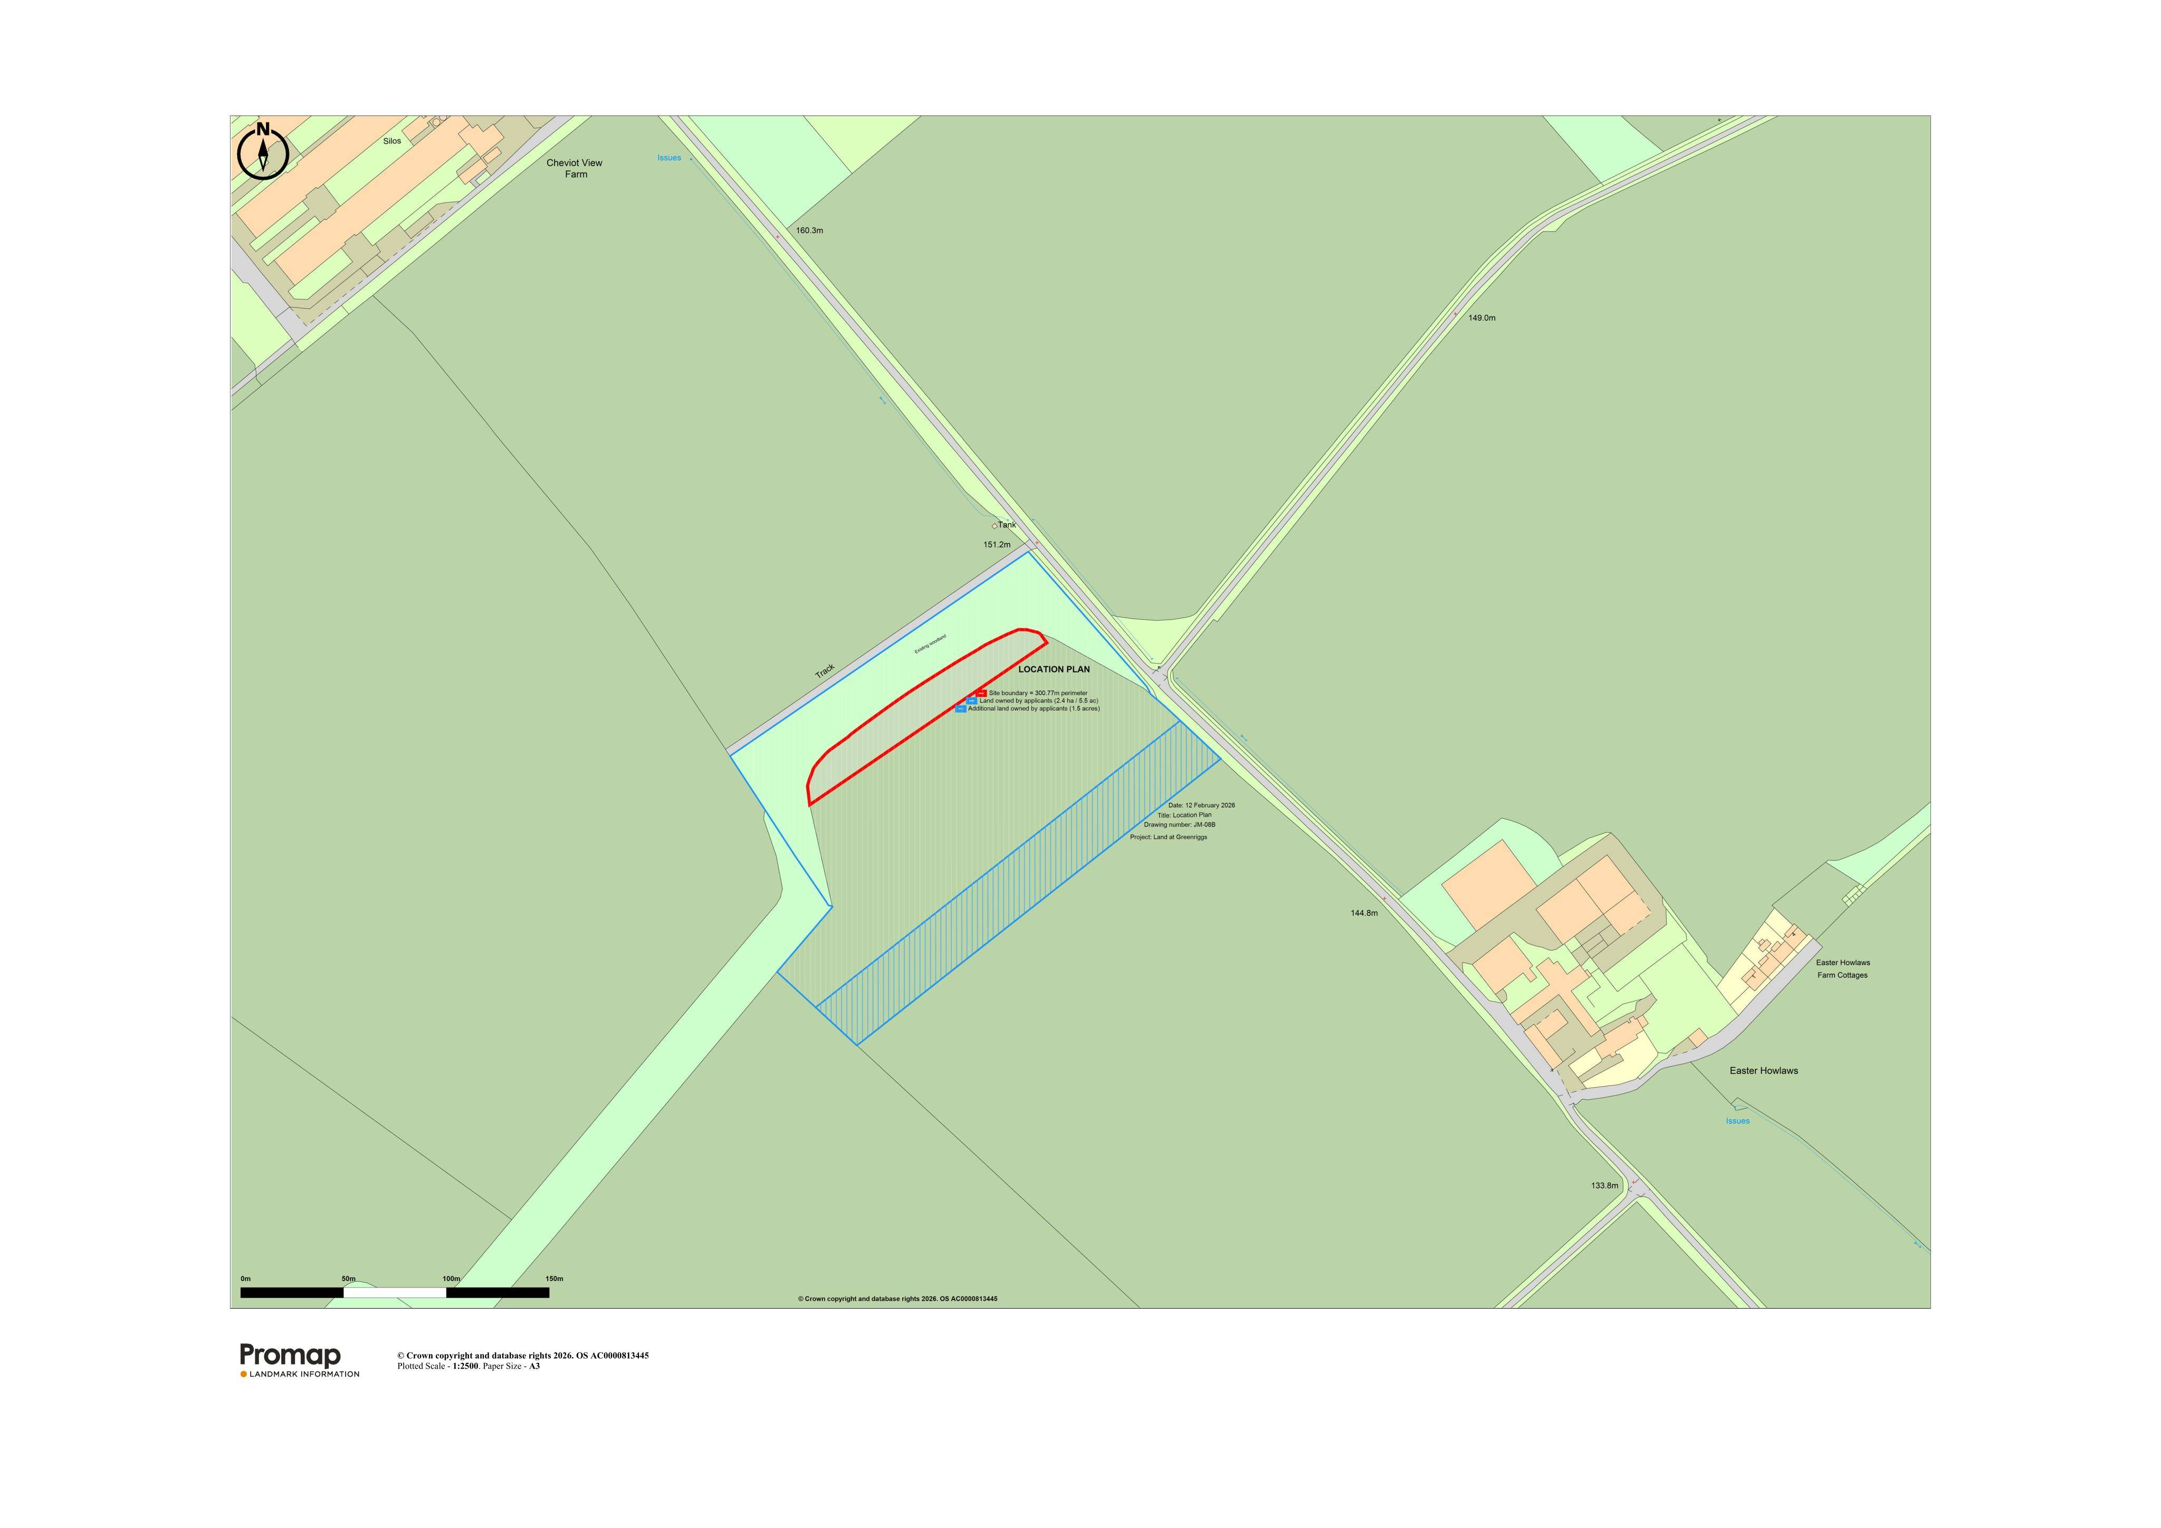Click "Additional land owned by applicants (1.5 acres)"

click(1035, 708)
